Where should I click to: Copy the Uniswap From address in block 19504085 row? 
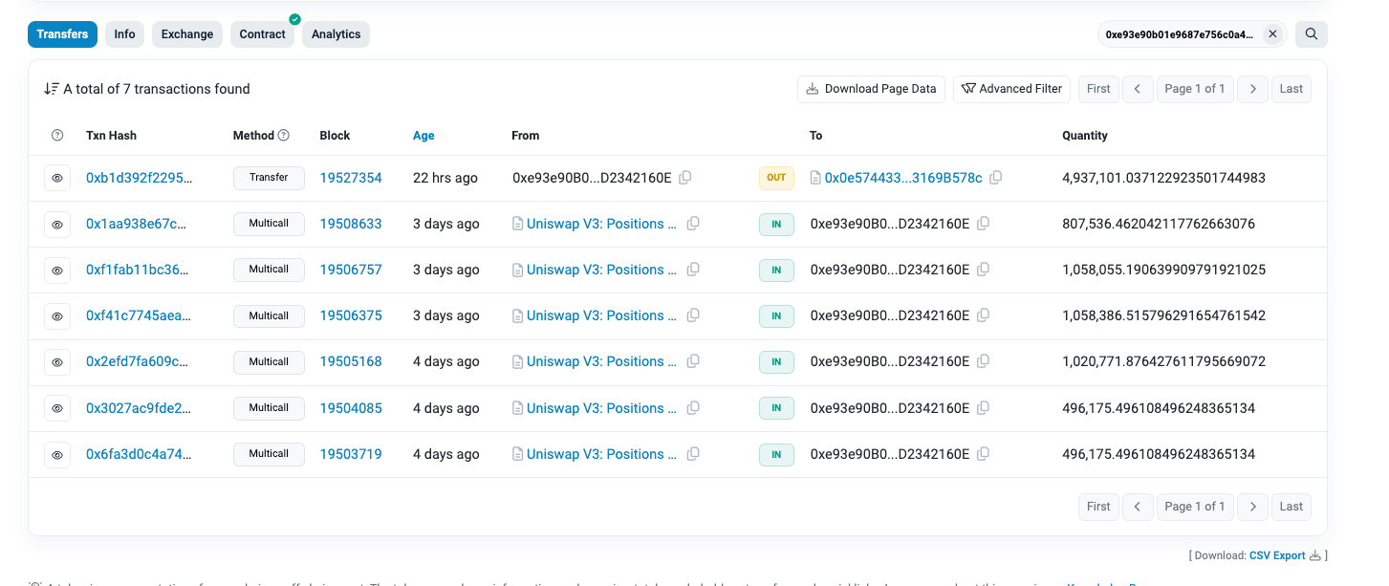pyautogui.click(x=693, y=408)
